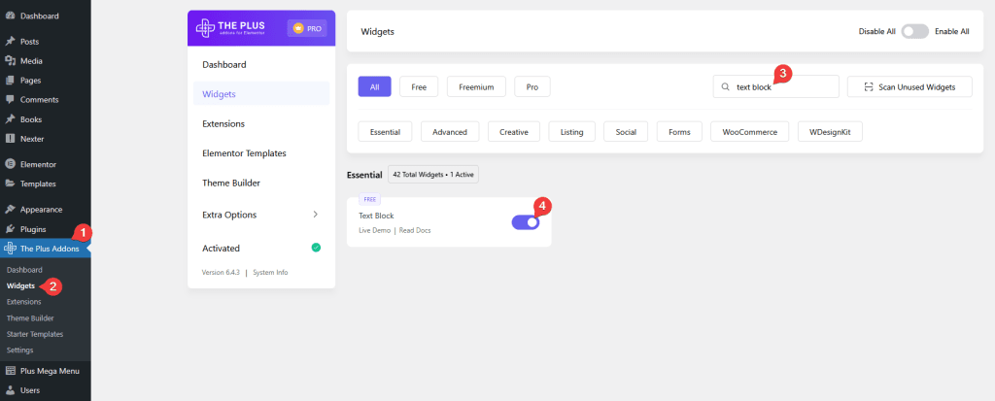Expand the Extra Options chevron
995x401 pixels.
pyautogui.click(x=316, y=215)
